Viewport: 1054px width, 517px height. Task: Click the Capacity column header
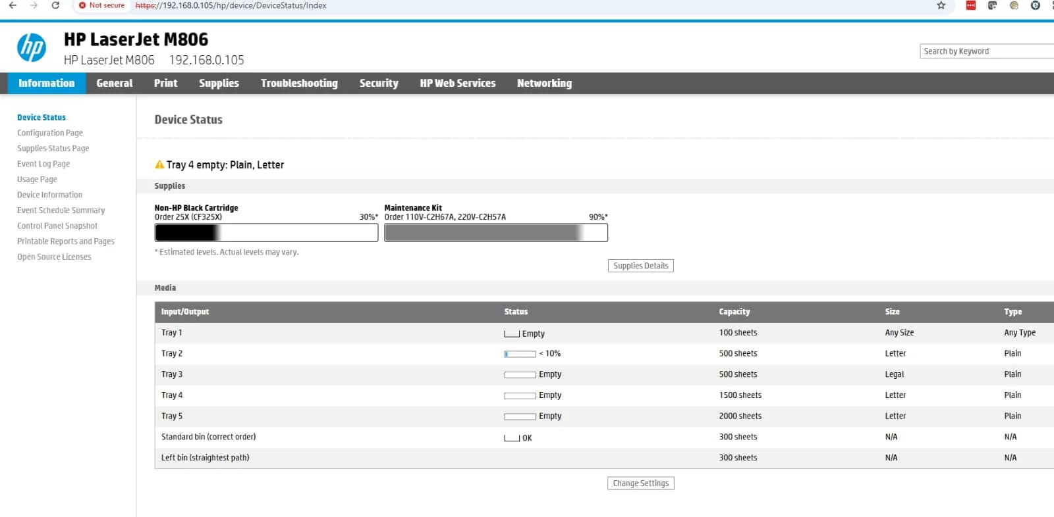coord(735,312)
